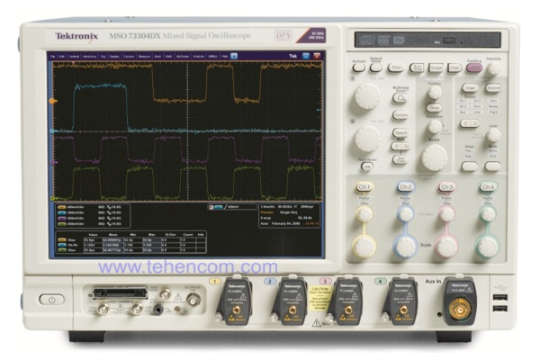Click the Ch1 badge in the channel readout
The image size is (540, 360).
click(x=62, y=207)
